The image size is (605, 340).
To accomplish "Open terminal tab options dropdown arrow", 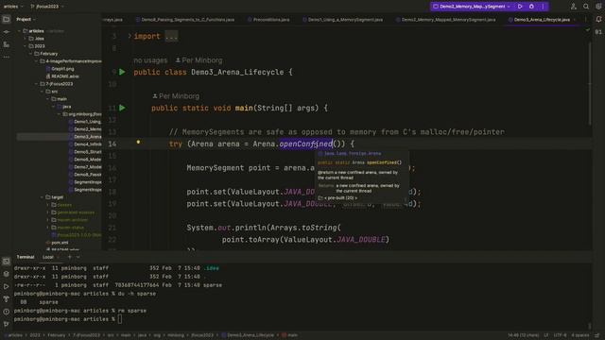I will pyautogui.click(x=78, y=257).
